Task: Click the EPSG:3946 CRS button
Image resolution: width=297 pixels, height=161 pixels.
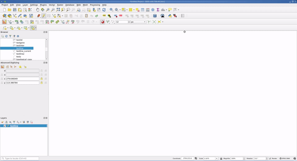Action: point(285,159)
